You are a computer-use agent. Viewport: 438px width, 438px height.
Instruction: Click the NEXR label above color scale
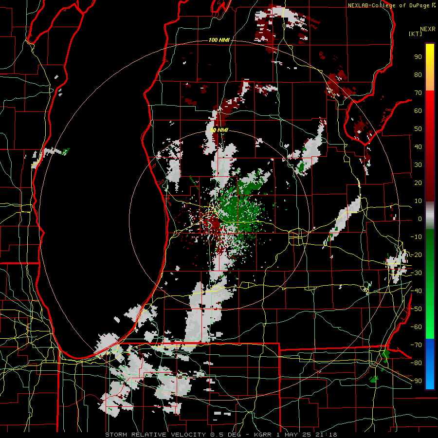[x=428, y=29]
